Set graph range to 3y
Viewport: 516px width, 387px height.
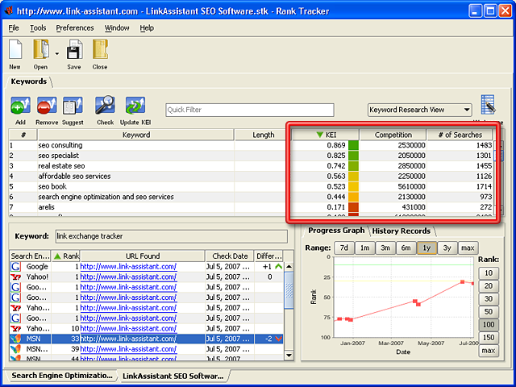point(447,248)
